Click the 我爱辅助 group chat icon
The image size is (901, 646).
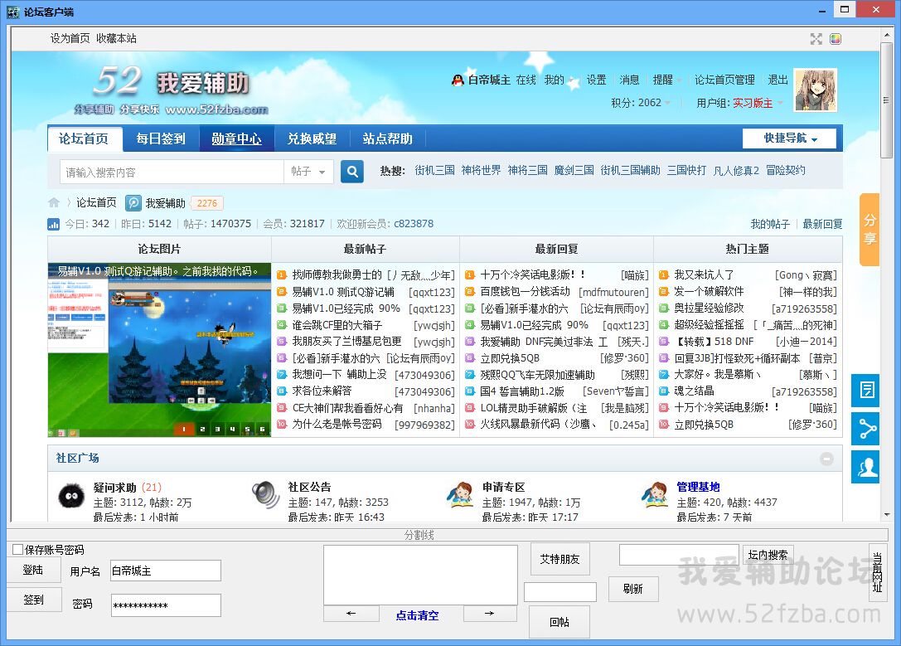point(133,203)
